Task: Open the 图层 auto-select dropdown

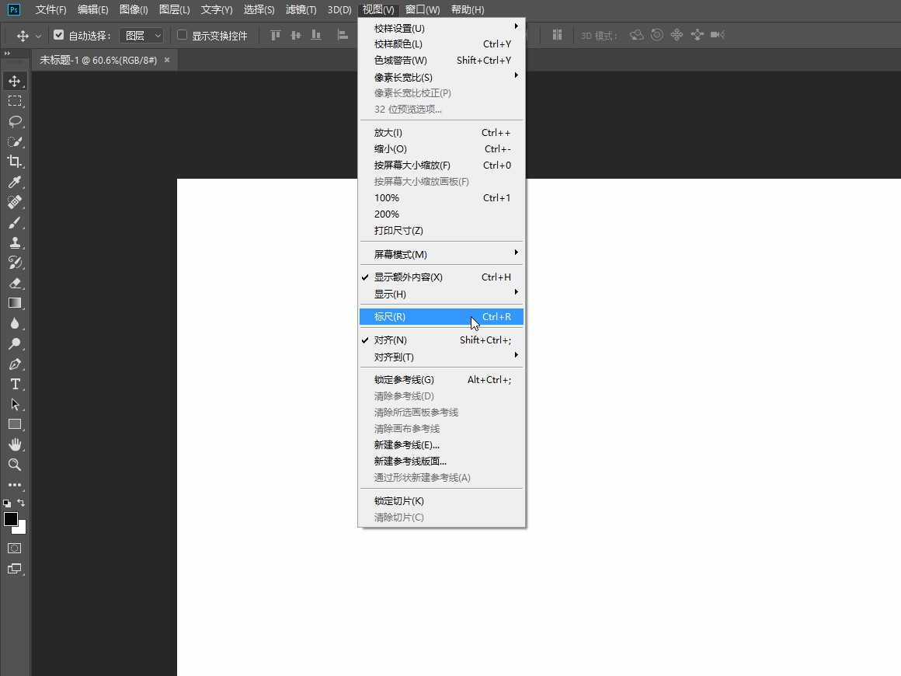Action: tap(144, 35)
